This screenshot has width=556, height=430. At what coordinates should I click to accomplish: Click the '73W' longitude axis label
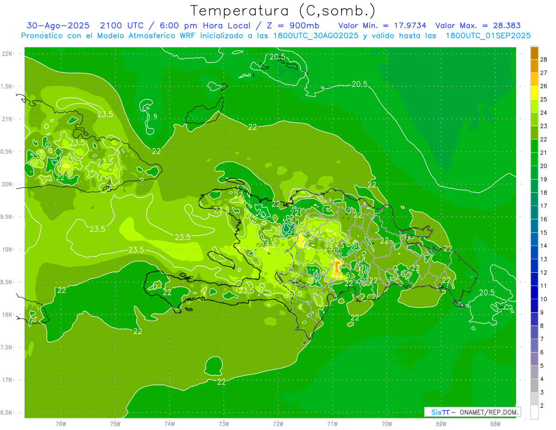click(224, 424)
